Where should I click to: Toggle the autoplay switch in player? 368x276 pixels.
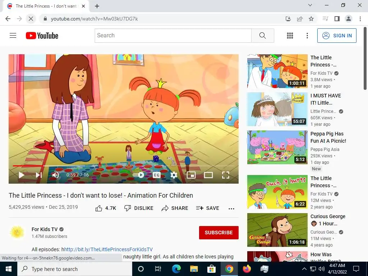coord(139,175)
